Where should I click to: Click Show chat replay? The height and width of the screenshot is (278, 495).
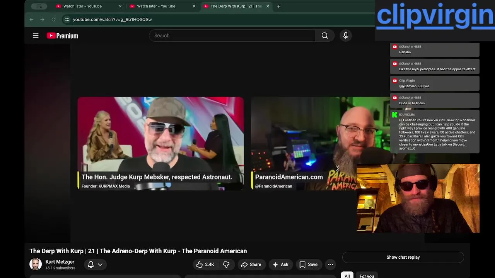(403, 257)
